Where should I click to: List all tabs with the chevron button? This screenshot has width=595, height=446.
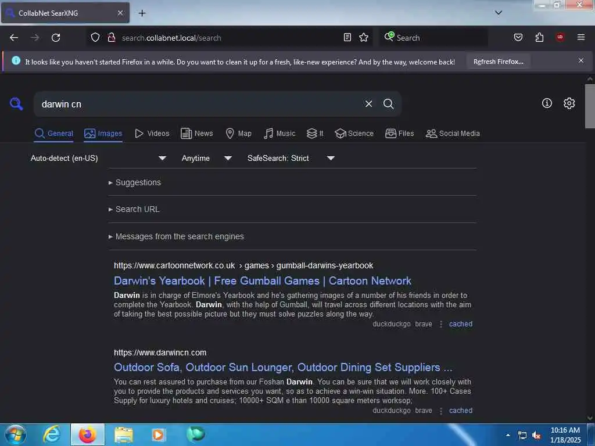click(499, 13)
